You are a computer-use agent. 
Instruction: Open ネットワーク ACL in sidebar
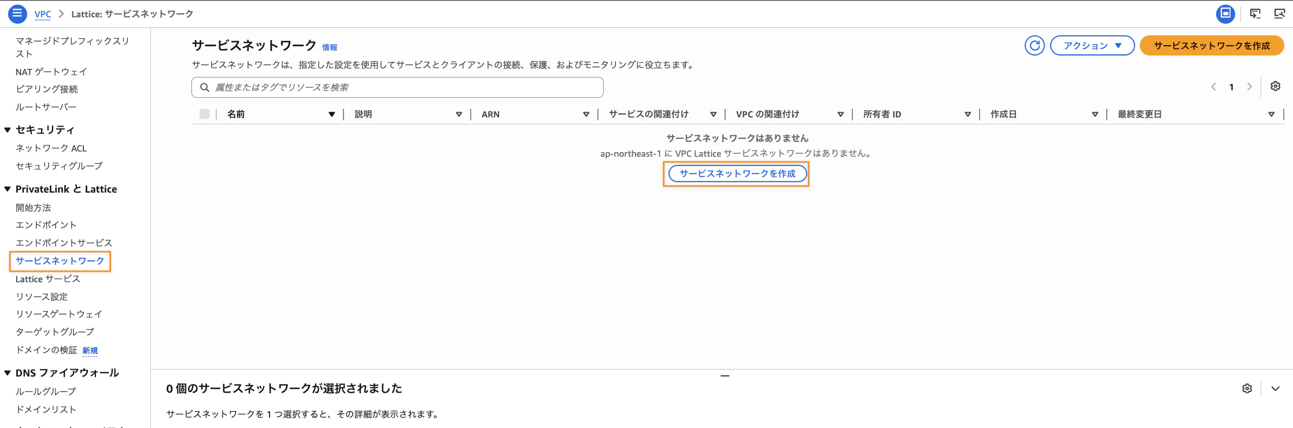coord(51,148)
